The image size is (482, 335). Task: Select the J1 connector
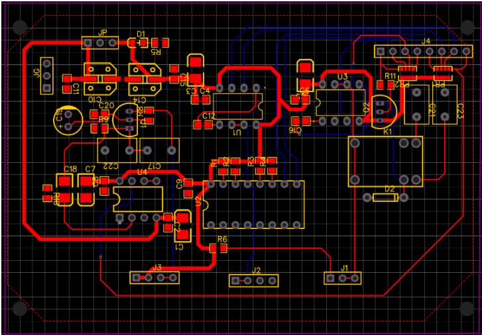(x=343, y=278)
